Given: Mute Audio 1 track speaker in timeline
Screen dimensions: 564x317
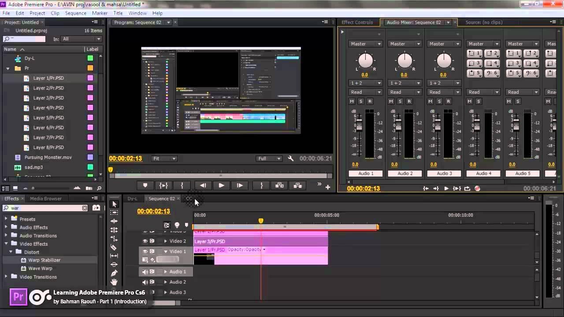Looking at the screenshot, I should 145,272.
